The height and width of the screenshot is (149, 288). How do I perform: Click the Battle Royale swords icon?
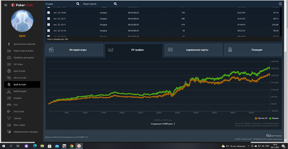(x=9, y=91)
